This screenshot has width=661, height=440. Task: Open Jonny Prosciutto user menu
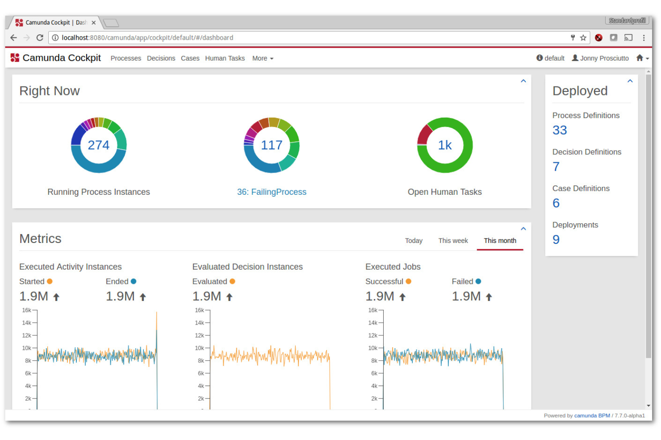[x=600, y=58]
